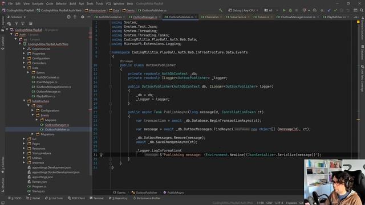The image size is (365, 205).
Task: Toggle tool window bars icon in bottom-left corner
Action: (2, 203)
